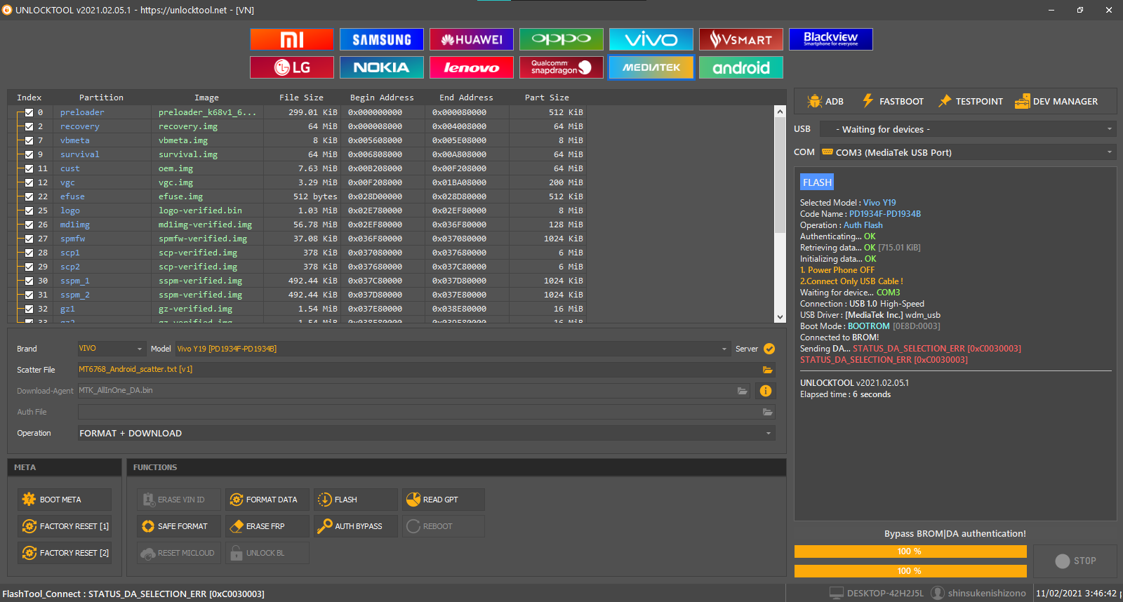Open the COM3 MediaTek USB Port dropdown
1123x602 pixels.
pyautogui.click(x=967, y=152)
